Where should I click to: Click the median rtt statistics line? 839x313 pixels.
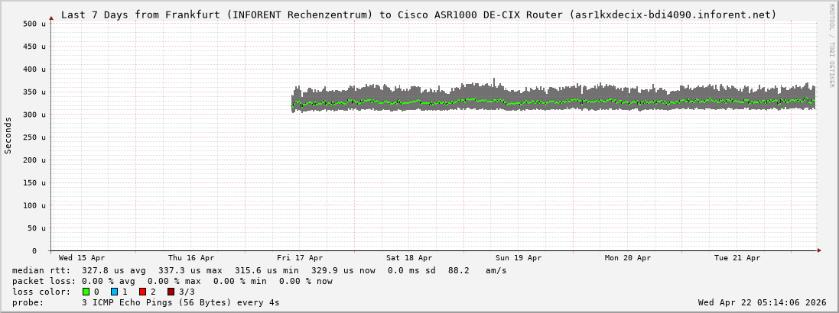tap(259, 270)
